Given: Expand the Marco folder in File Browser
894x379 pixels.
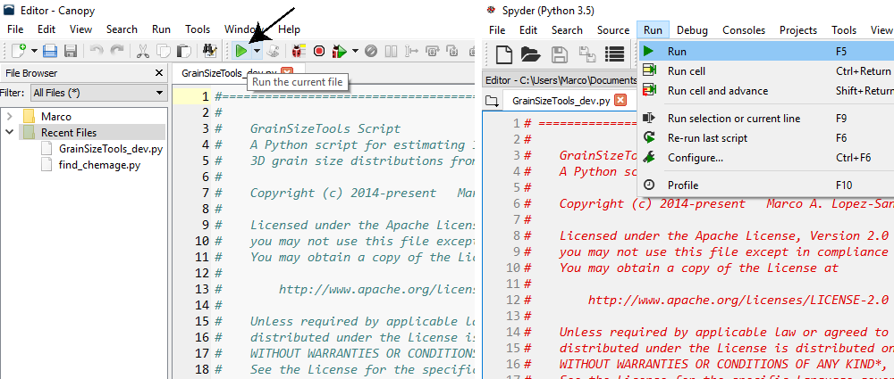Looking at the screenshot, I should click(x=9, y=117).
